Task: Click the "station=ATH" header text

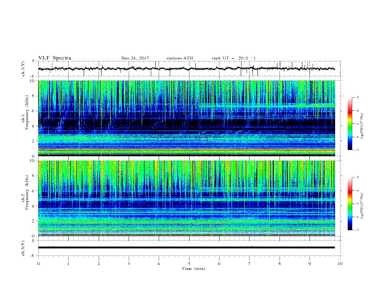Action: tap(179, 58)
